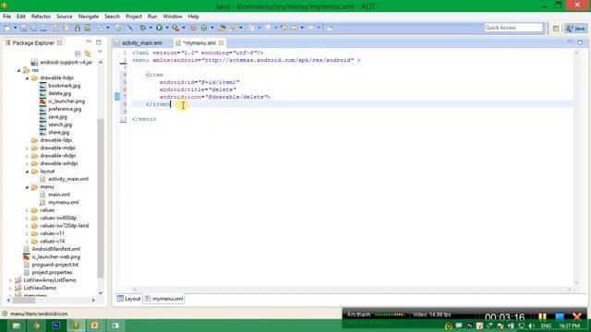Click the New Java Package icon
This screenshot has height=332, width=591.
193,28
